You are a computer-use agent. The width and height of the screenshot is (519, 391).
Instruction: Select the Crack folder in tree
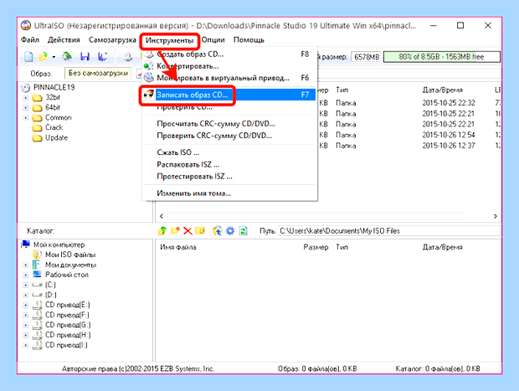[x=54, y=128]
